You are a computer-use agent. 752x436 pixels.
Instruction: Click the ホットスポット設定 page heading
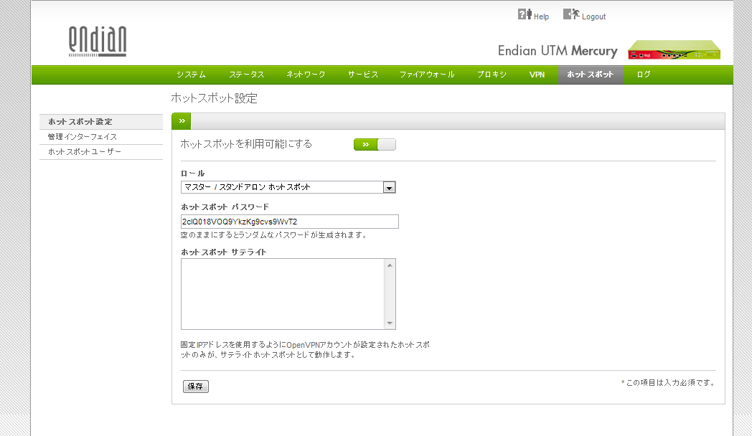pyautogui.click(x=215, y=98)
